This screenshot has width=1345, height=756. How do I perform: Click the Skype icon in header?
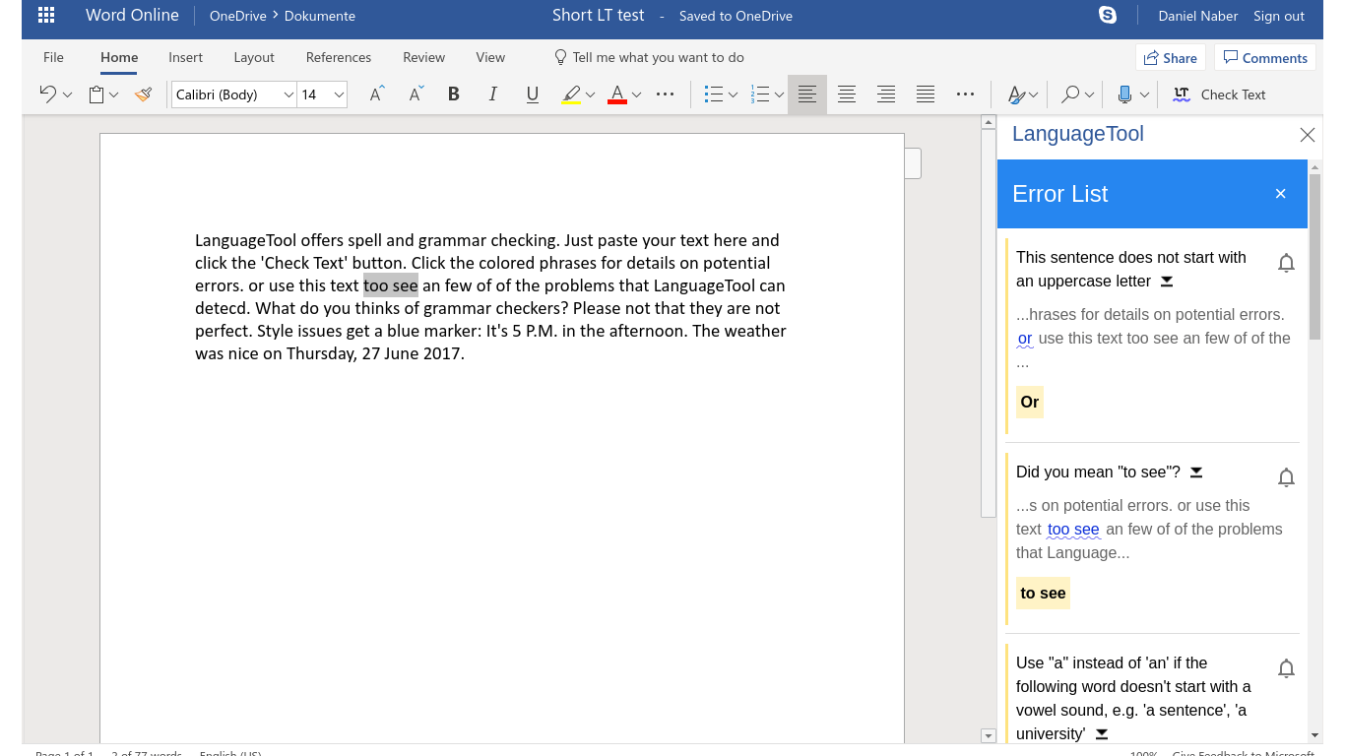(1108, 16)
